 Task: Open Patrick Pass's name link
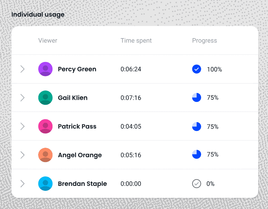[x=77, y=126]
